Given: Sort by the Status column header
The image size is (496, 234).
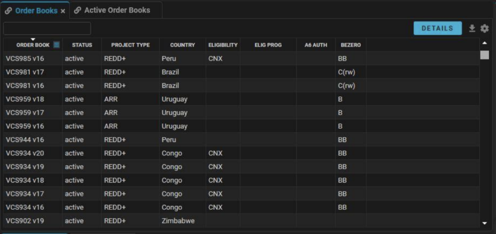Looking at the screenshot, I should coord(82,45).
